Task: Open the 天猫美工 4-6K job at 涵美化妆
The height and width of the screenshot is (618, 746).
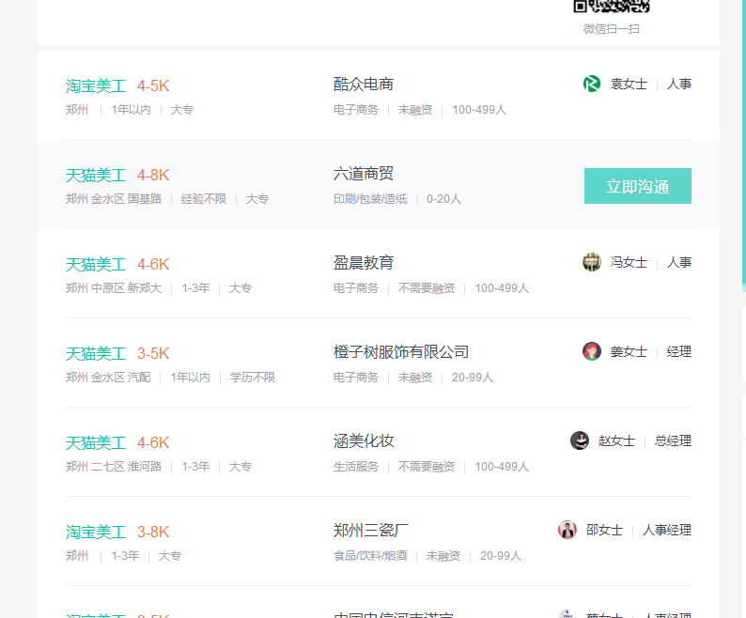Action: tap(96, 443)
